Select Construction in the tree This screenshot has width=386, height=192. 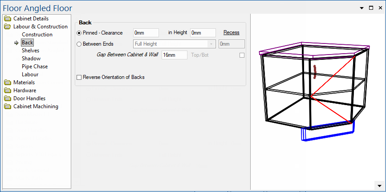coord(37,35)
